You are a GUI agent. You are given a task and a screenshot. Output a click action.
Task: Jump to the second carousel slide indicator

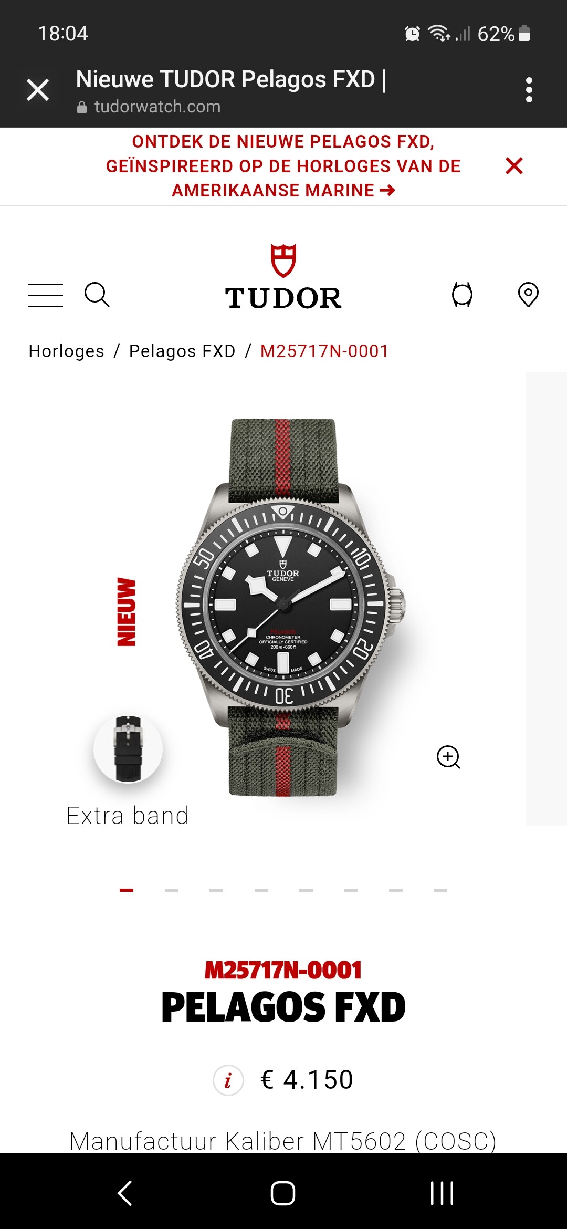pyautogui.click(x=171, y=890)
